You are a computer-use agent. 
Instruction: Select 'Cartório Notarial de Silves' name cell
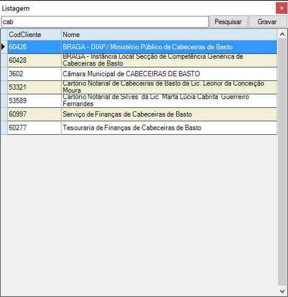(x=169, y=101)
